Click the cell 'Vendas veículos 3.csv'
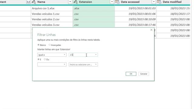 pyautogui.click(x=52, y=25)
